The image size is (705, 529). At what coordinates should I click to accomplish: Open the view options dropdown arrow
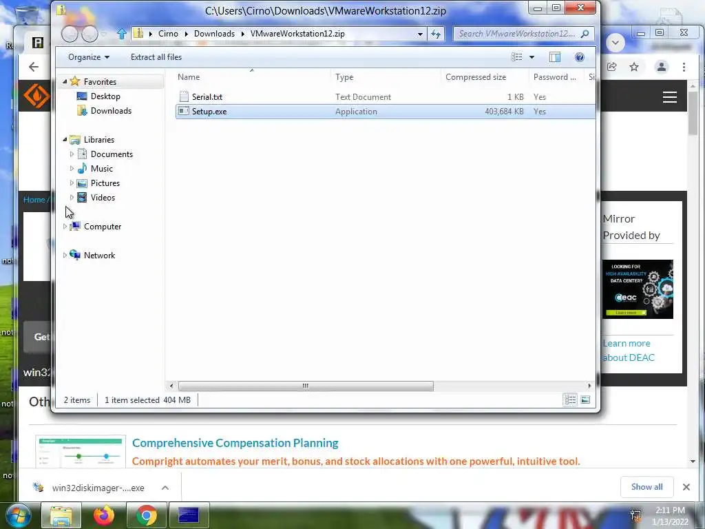tap(532, 57)
